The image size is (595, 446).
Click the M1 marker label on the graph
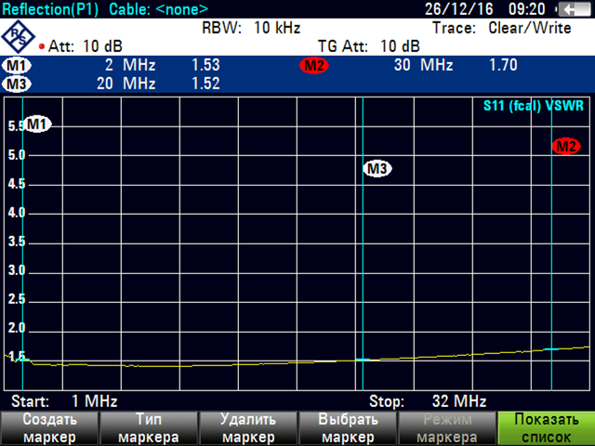pos(37,124)
